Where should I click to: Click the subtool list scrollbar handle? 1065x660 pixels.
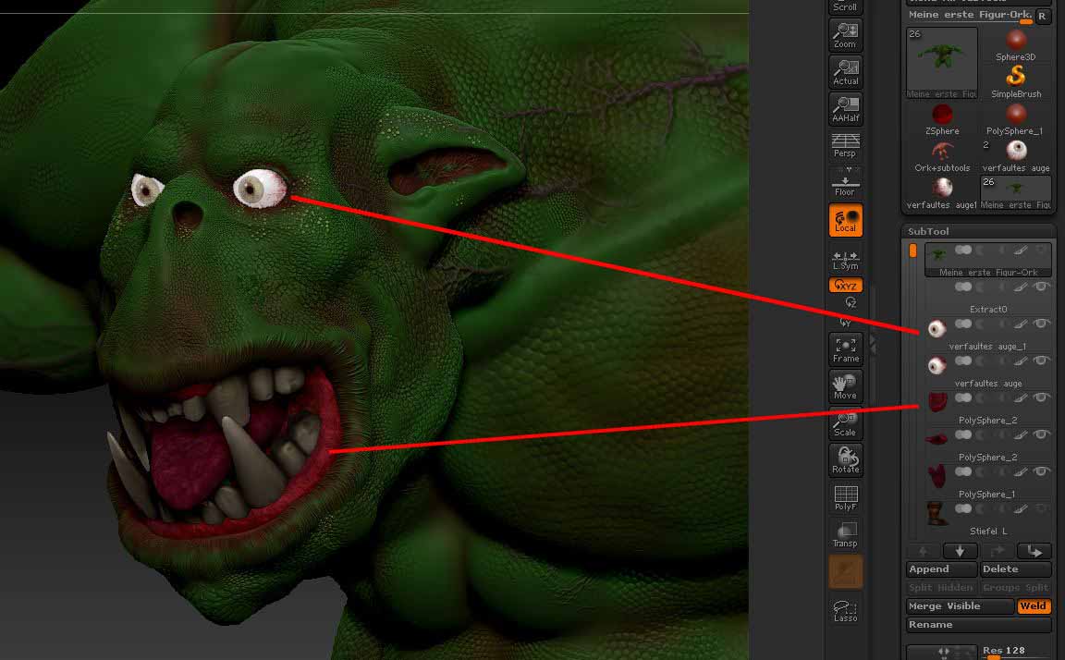point(913,251)
